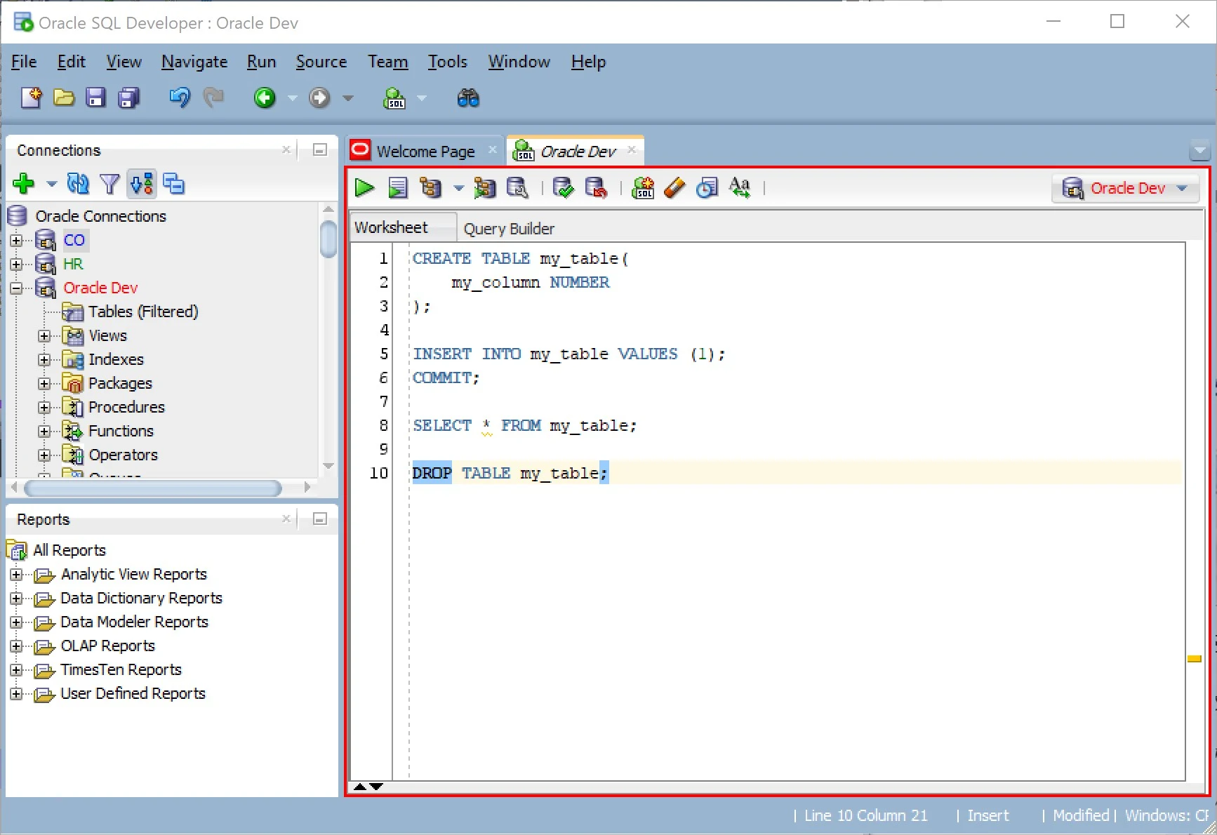1217x835 pixels.
Task: Click the New file icon in main toolbar
Action: point(31,98)
